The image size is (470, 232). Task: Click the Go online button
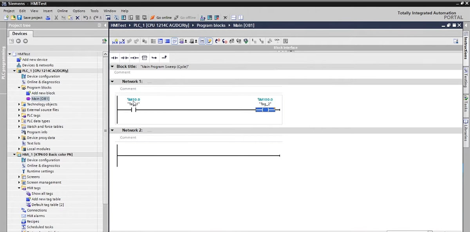(161, 18)
